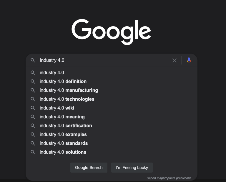Click the magnifier icon inside the search field
The image size is (226, 182).
(33, 60)
